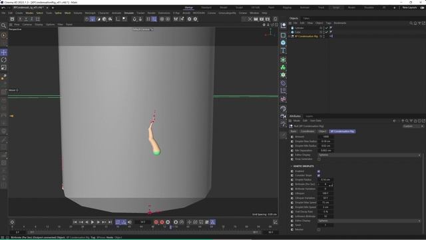Click the coordinate system icon in top toolbar

[38, 19]
